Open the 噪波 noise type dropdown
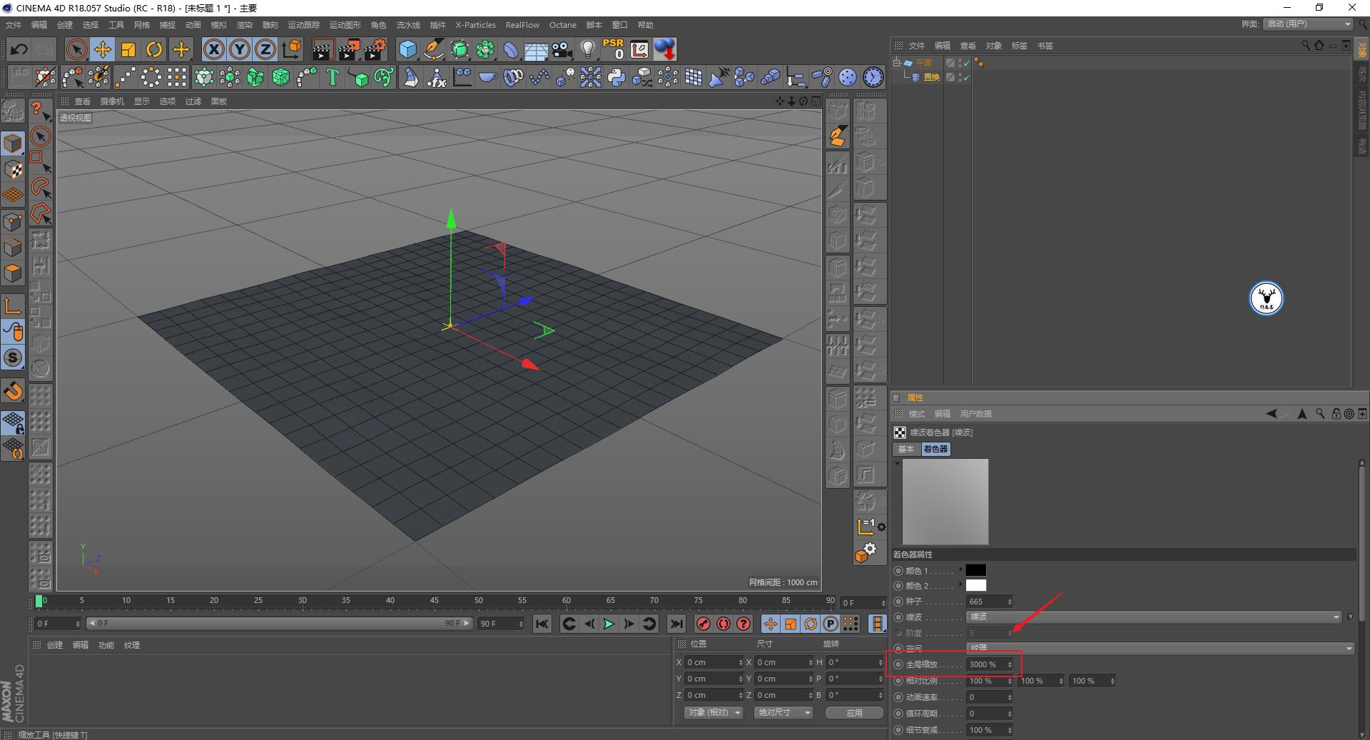Screen dimensions: 1370x740 coord(1154,617)
